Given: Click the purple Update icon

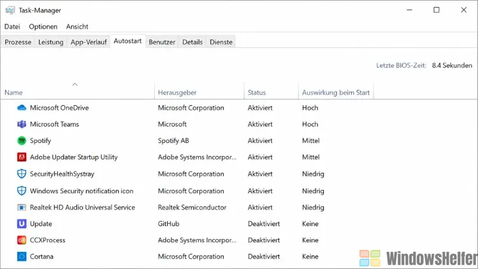Looking at the screenshot, I should [22, 224].
